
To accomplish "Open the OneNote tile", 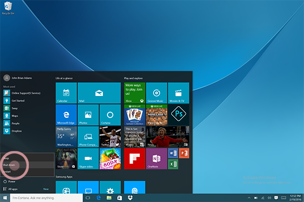I will 157,159.
